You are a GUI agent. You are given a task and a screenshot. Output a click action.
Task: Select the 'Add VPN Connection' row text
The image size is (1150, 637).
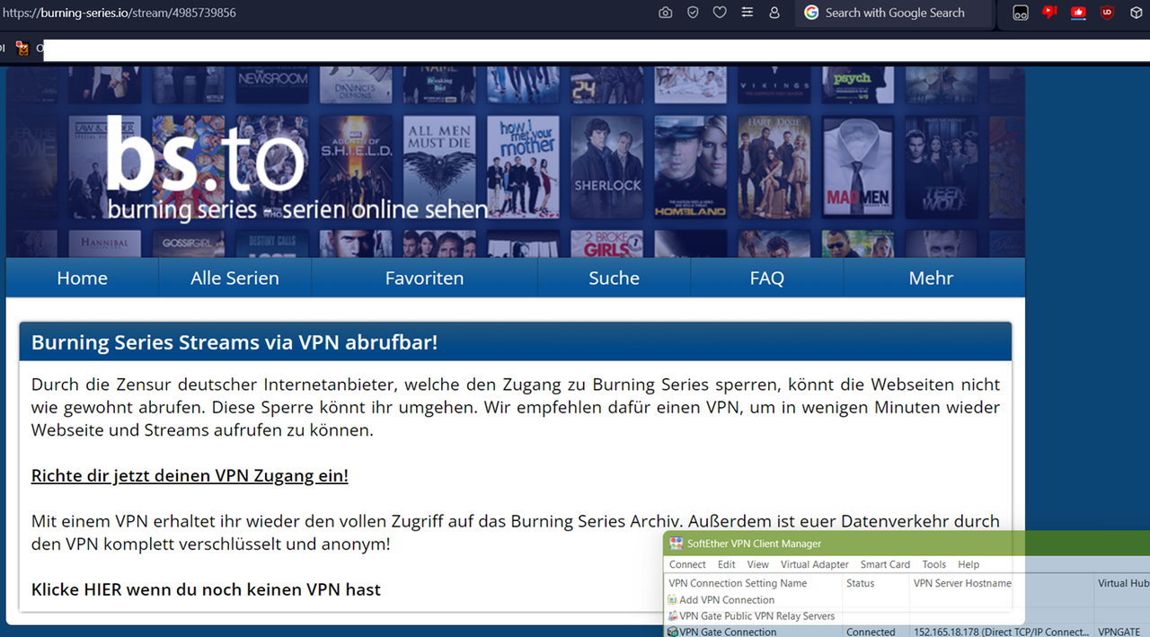click(x=727, y=600)
